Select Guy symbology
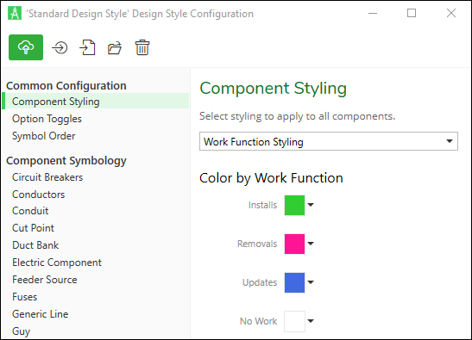Image resolution: width=472 pixels, height=340 pixels. click(21, 331)
